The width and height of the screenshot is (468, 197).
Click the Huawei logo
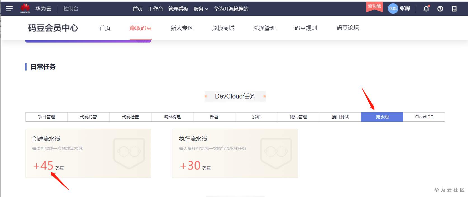[25, 9]
